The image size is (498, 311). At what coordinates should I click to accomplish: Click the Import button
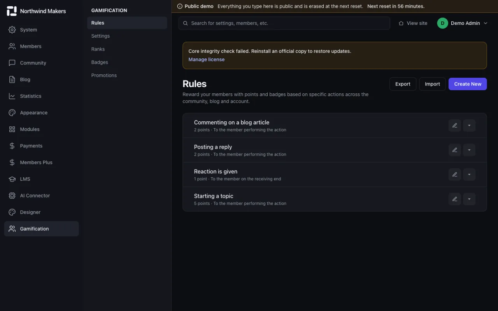click(x=432, y=84)
